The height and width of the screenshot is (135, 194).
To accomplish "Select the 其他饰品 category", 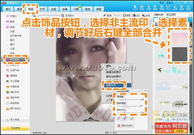I will [x=13, y=103].
